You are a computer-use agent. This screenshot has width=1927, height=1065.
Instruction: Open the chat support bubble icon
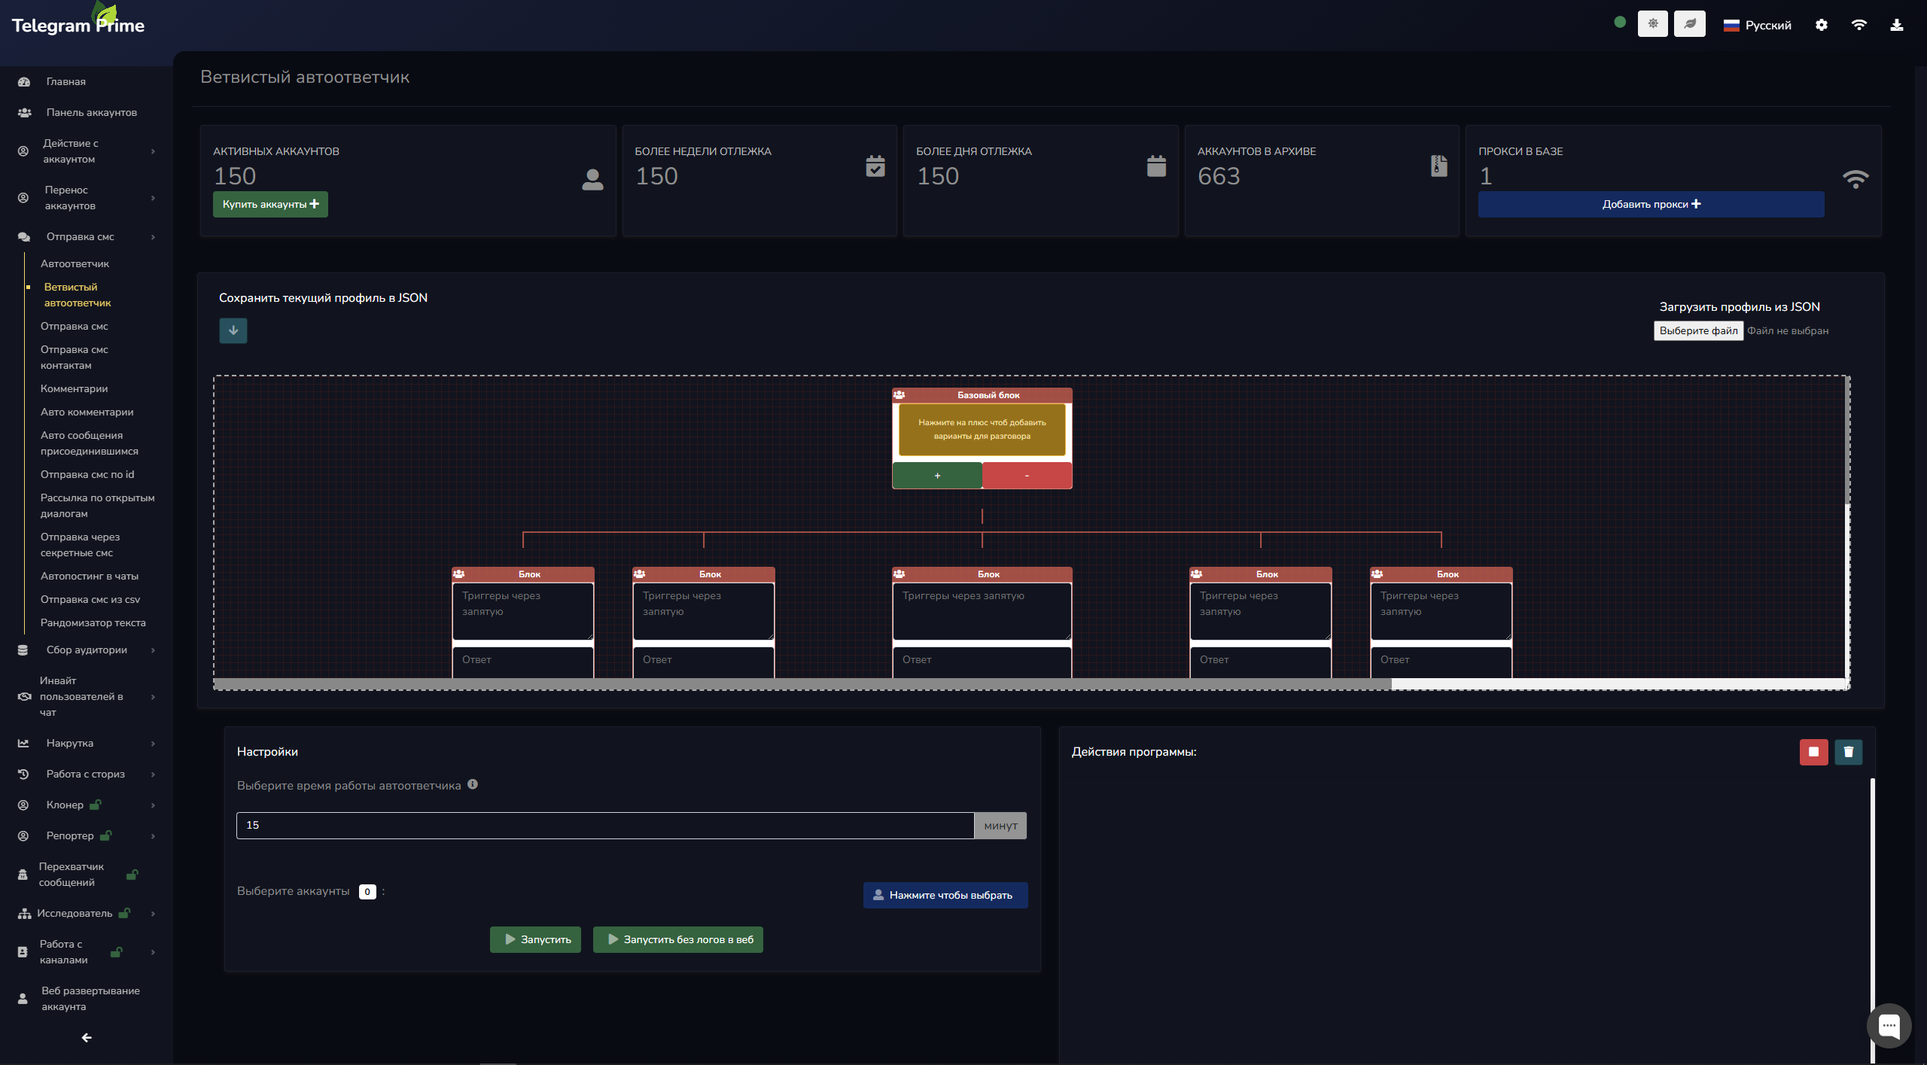point(1889,1025)
